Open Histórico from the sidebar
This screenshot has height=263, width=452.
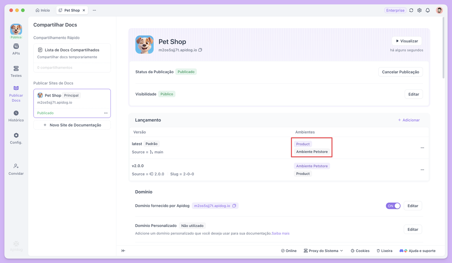(x=16, y=116)
